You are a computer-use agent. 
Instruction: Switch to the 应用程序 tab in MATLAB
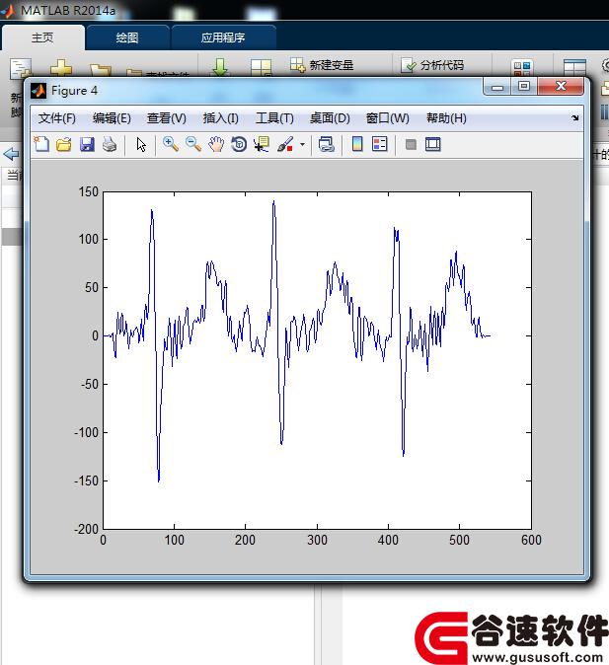click(223, 37)
